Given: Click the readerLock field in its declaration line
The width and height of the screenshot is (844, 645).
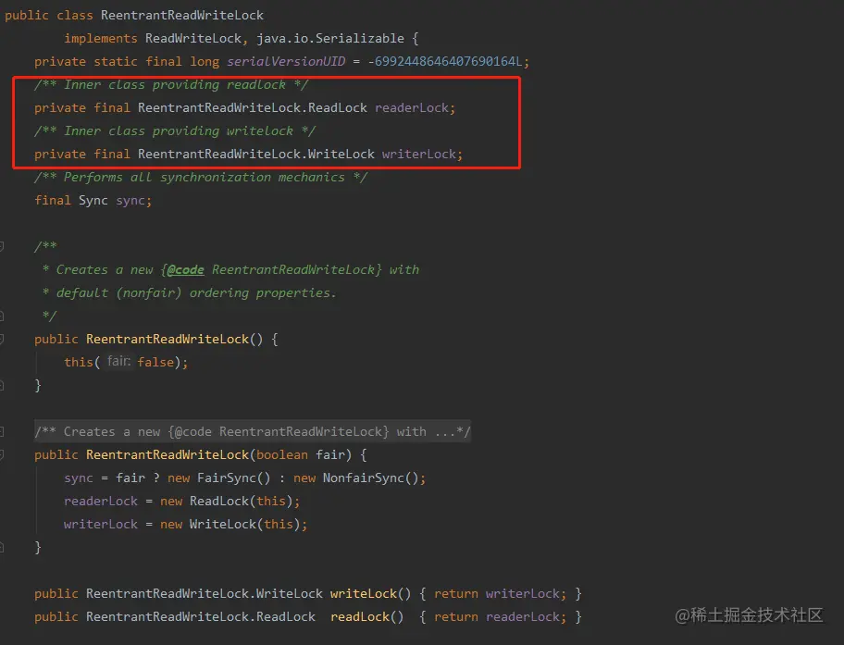Looking at the screenshot, I should 412,107.
